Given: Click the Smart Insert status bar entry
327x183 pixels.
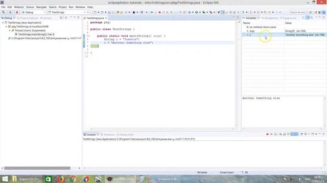Looking at the screenshot, I should point(227,173).
